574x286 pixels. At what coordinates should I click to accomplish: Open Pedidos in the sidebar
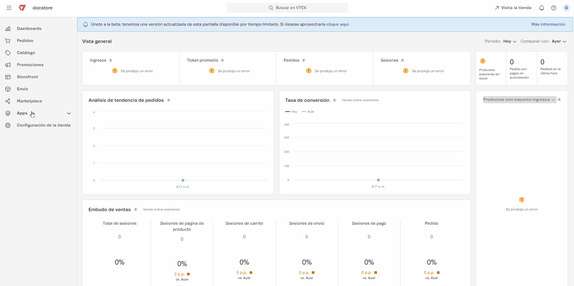25,41
